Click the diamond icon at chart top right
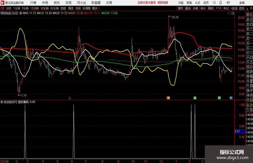Screen dimensions: 253x163 coord(228,13)
